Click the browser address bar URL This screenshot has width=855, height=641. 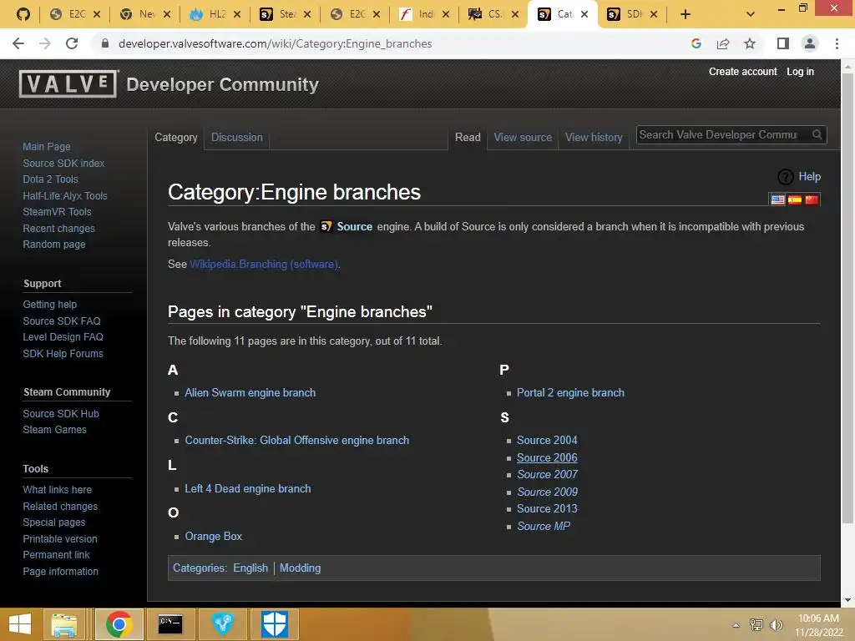pyautogui.click(x=275, y=43)
